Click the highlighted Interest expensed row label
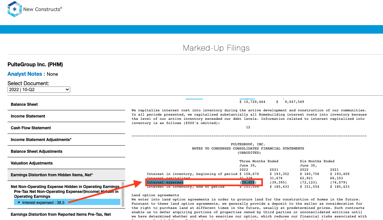Screen dimensions: 383x220 pos(165,182)
